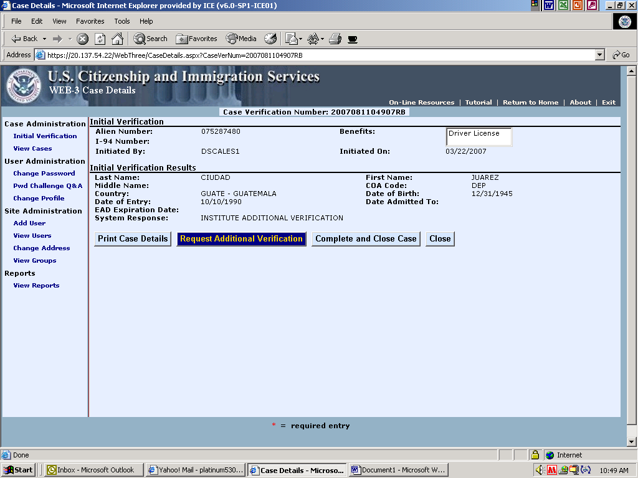Click the Print toolbar icon
The height and width of the screenshot is (478, 638).
pos(335,39)
